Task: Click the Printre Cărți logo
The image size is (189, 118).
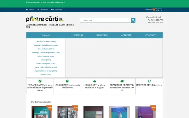Action: pyautogui.click(x=45, y=19)
